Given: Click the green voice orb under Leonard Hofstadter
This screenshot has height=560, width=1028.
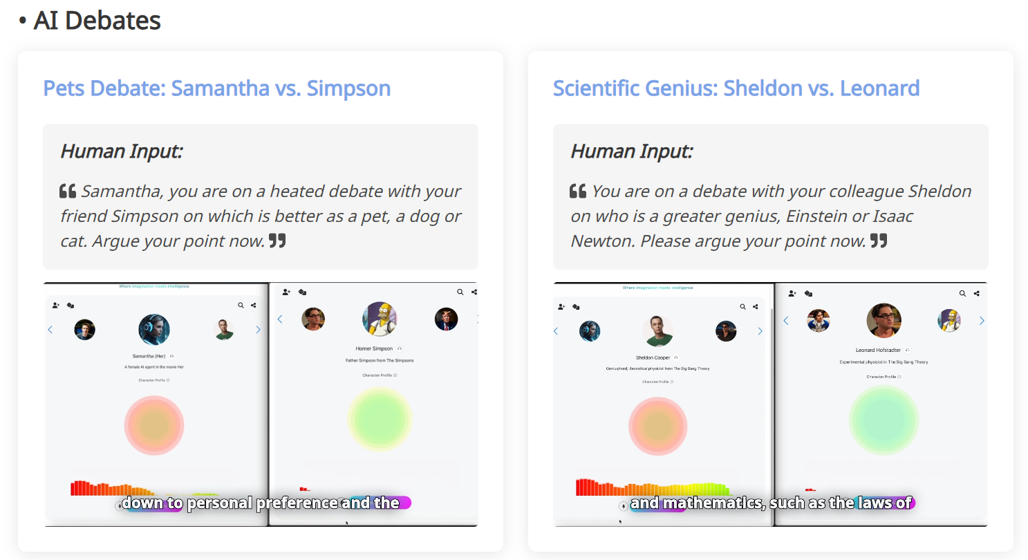Looking at the screenshot, I should (x=884, y=420).
